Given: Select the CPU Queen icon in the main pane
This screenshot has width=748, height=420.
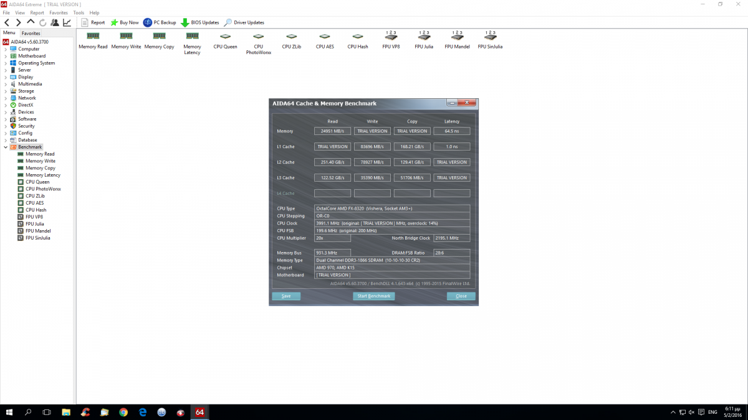Looking at the screenshot, I should (x=225, y=40).
